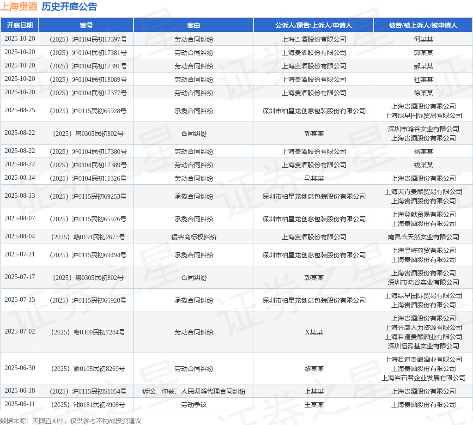The width and height of the screenshot is (473, 425).
Task: Click defendant 郭某某 in 17381 row
Action: 424,53
